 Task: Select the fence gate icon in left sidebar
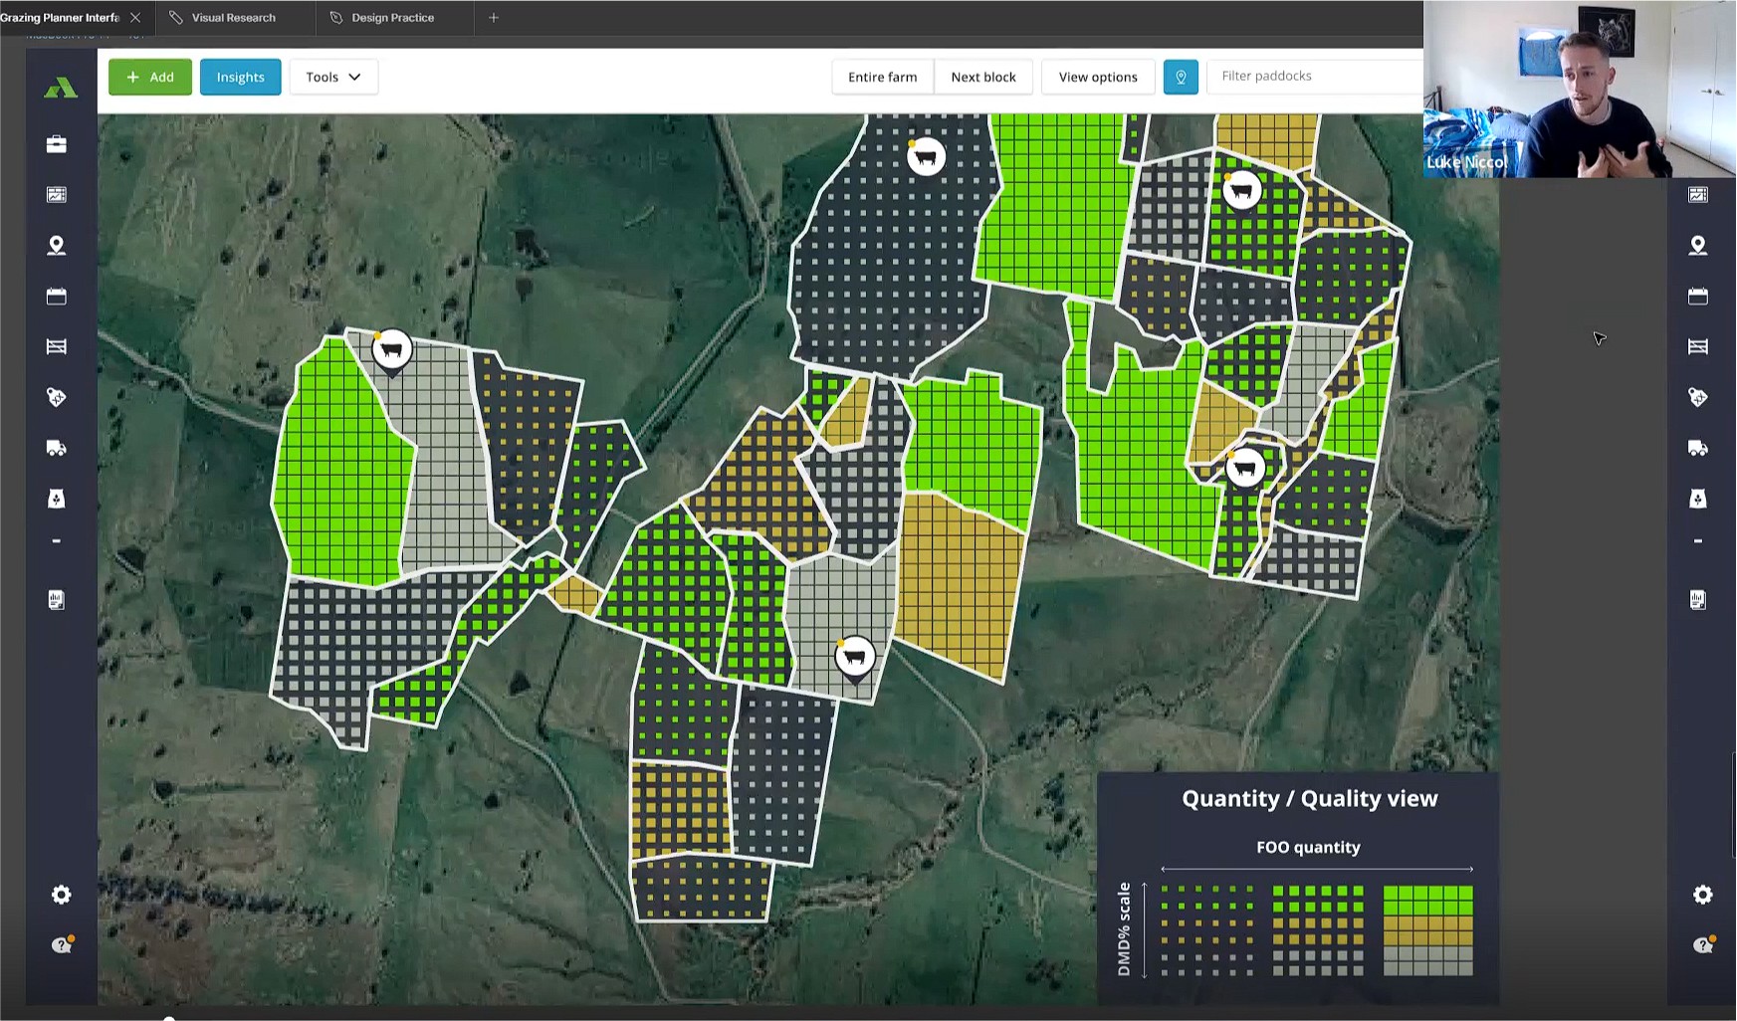[57, 346]
